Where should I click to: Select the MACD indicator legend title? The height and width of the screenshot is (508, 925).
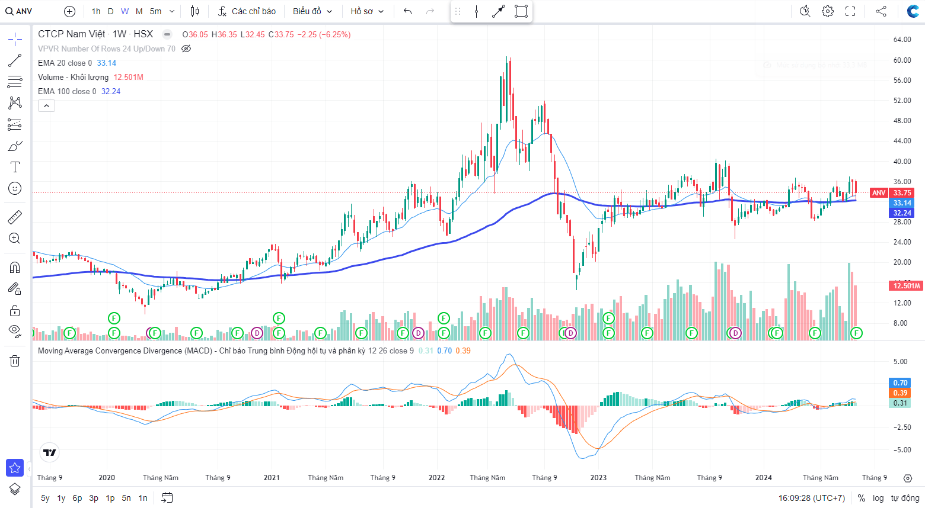point(202,351)
